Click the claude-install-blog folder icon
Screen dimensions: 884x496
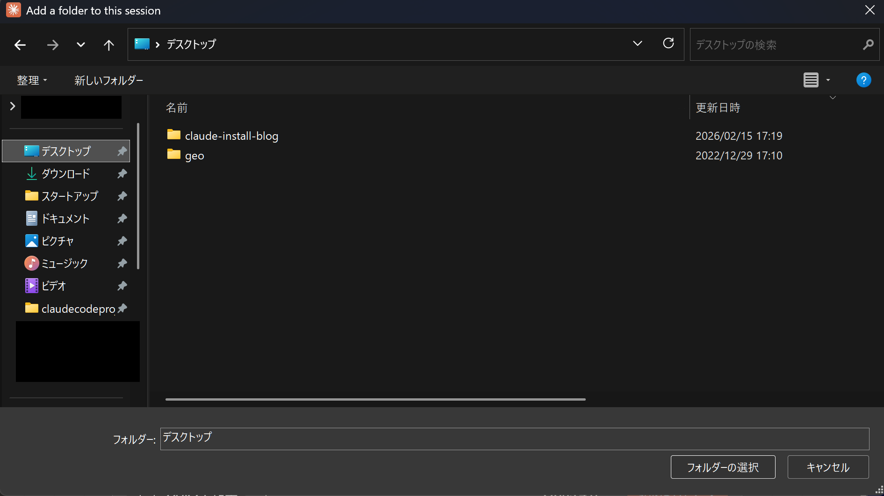pyautogui.click(x=174, y=135)
